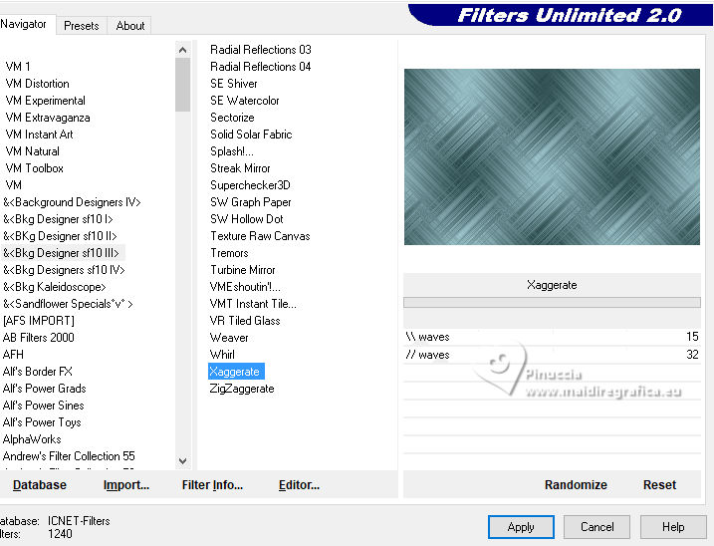
Task: Choose VR Tiled Glass filter
Action: coord(245,321)
